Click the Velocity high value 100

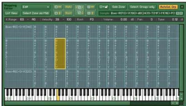click(69, 19)
